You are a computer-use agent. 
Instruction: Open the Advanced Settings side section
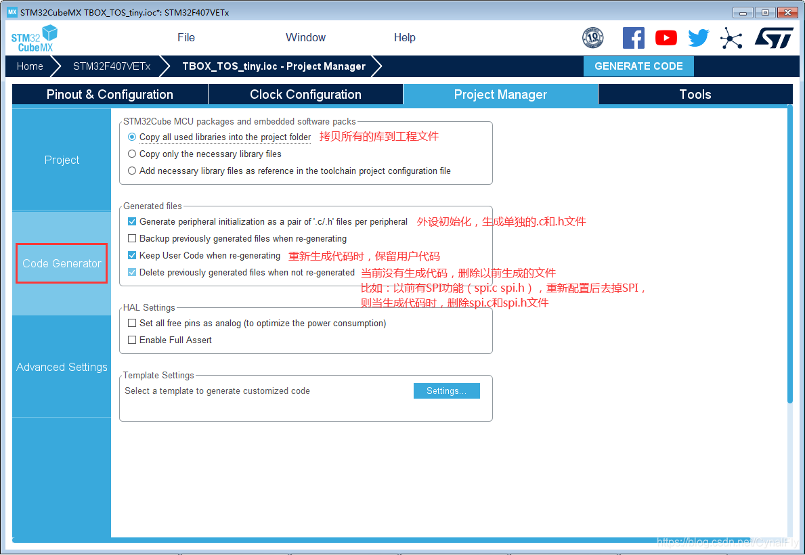[62, 367]
